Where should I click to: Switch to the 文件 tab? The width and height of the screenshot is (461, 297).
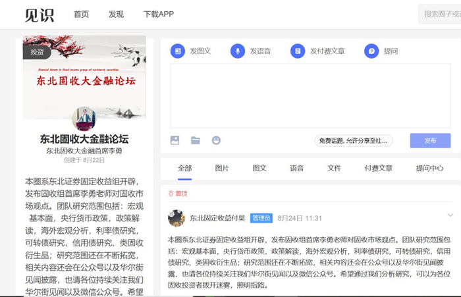[x=335, y=168]
